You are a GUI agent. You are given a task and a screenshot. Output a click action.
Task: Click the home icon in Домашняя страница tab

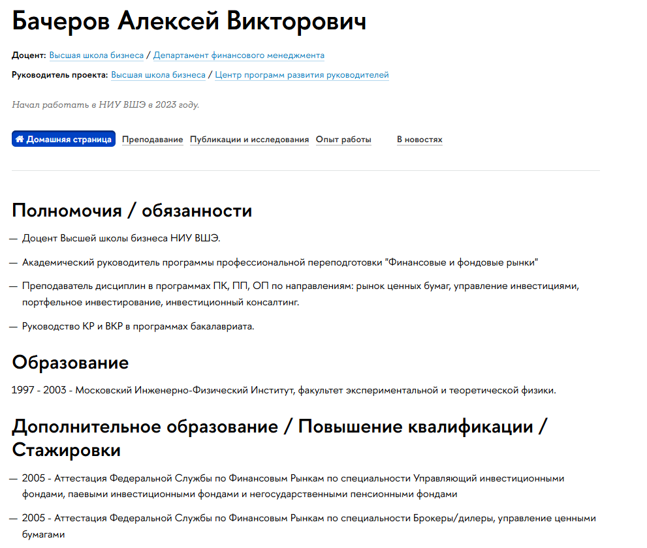[20, 139]
